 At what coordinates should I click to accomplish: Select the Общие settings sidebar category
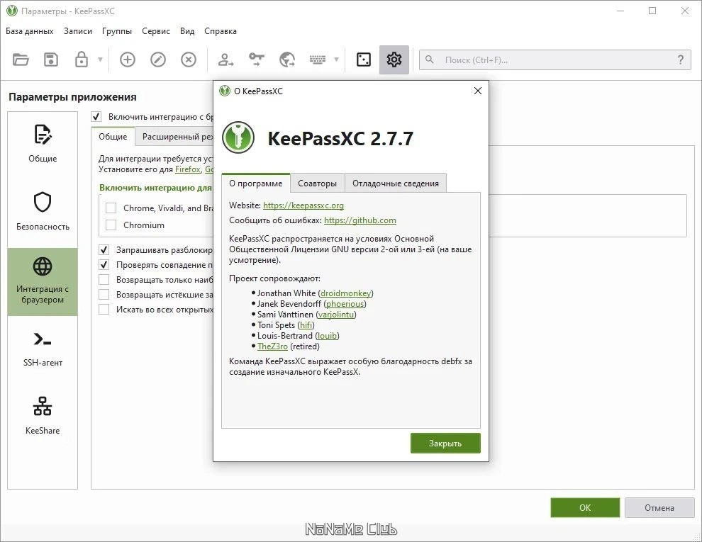click(43, 145)
